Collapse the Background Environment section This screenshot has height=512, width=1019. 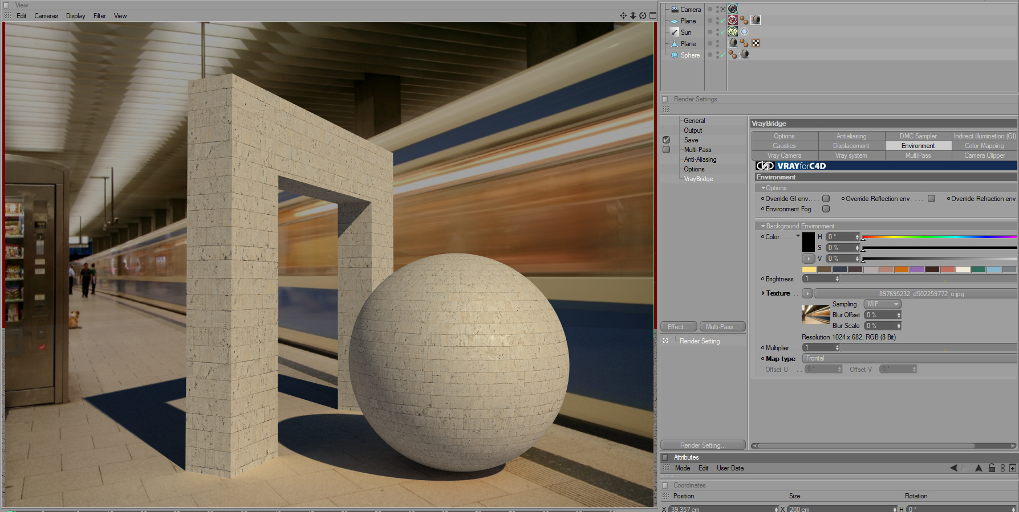pos(763,226)
